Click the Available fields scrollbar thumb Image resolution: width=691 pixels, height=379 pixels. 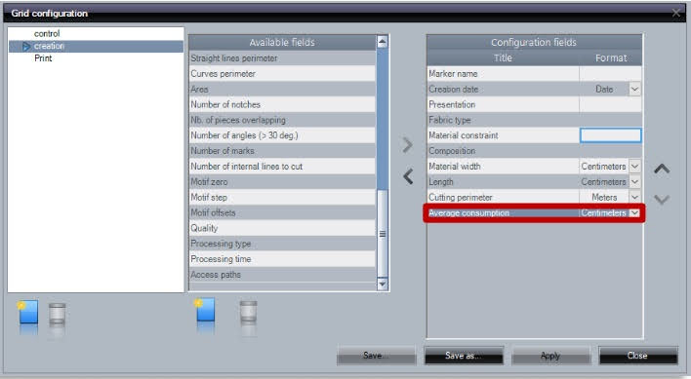click(x=382, y=234)
